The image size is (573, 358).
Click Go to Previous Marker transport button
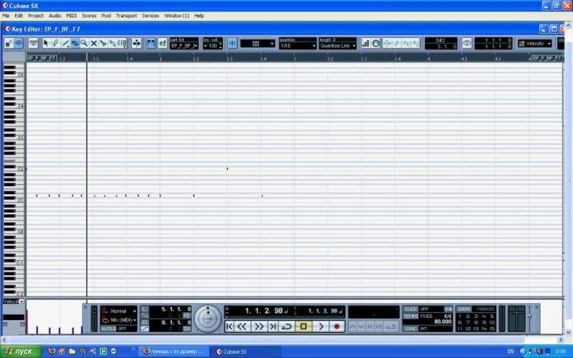(x=229, y=326)
